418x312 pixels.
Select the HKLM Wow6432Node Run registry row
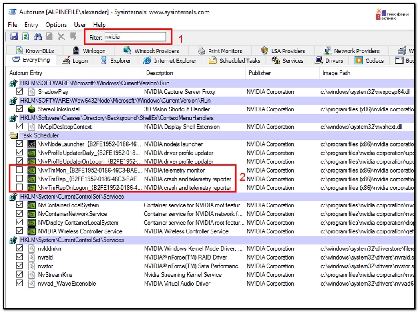211,101
